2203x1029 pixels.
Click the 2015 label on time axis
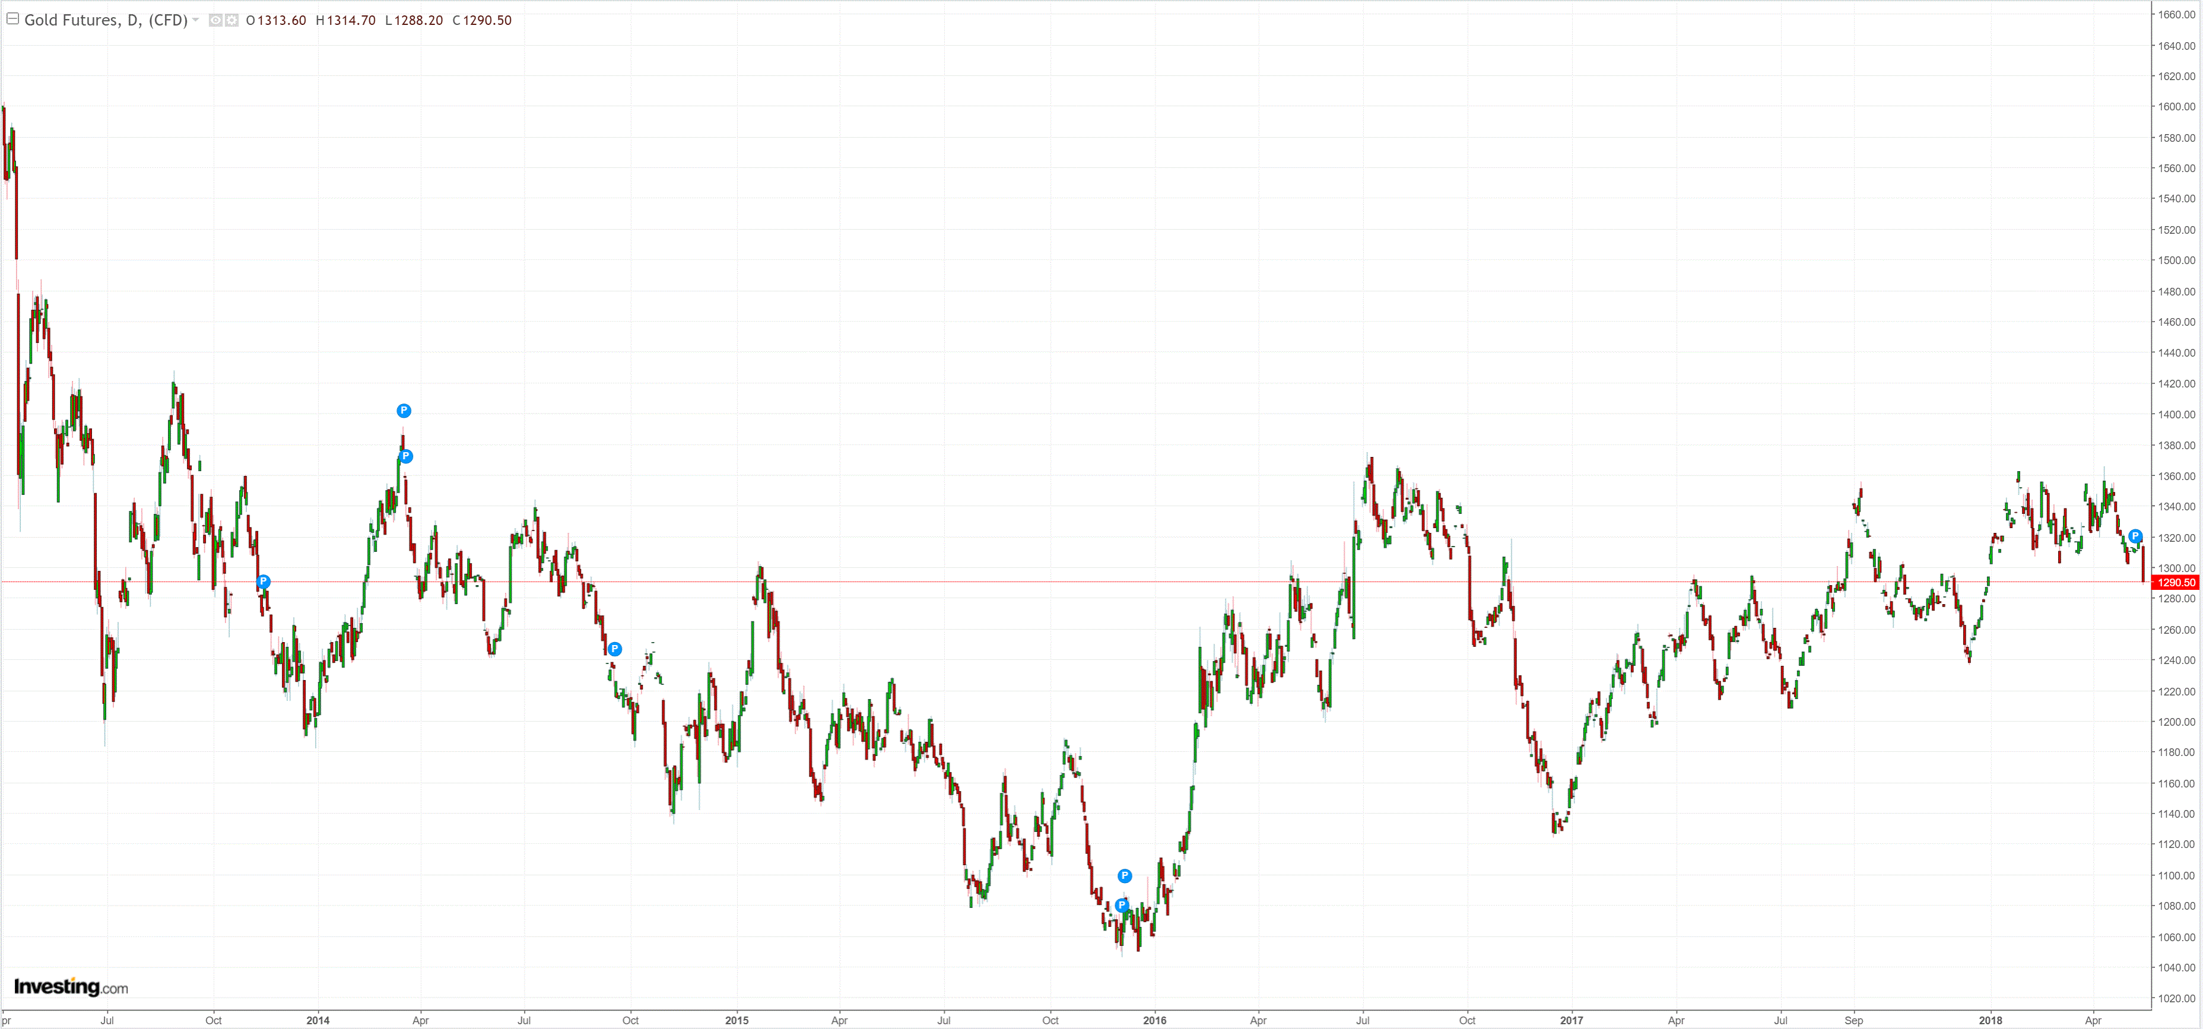tap(737, 1020)
